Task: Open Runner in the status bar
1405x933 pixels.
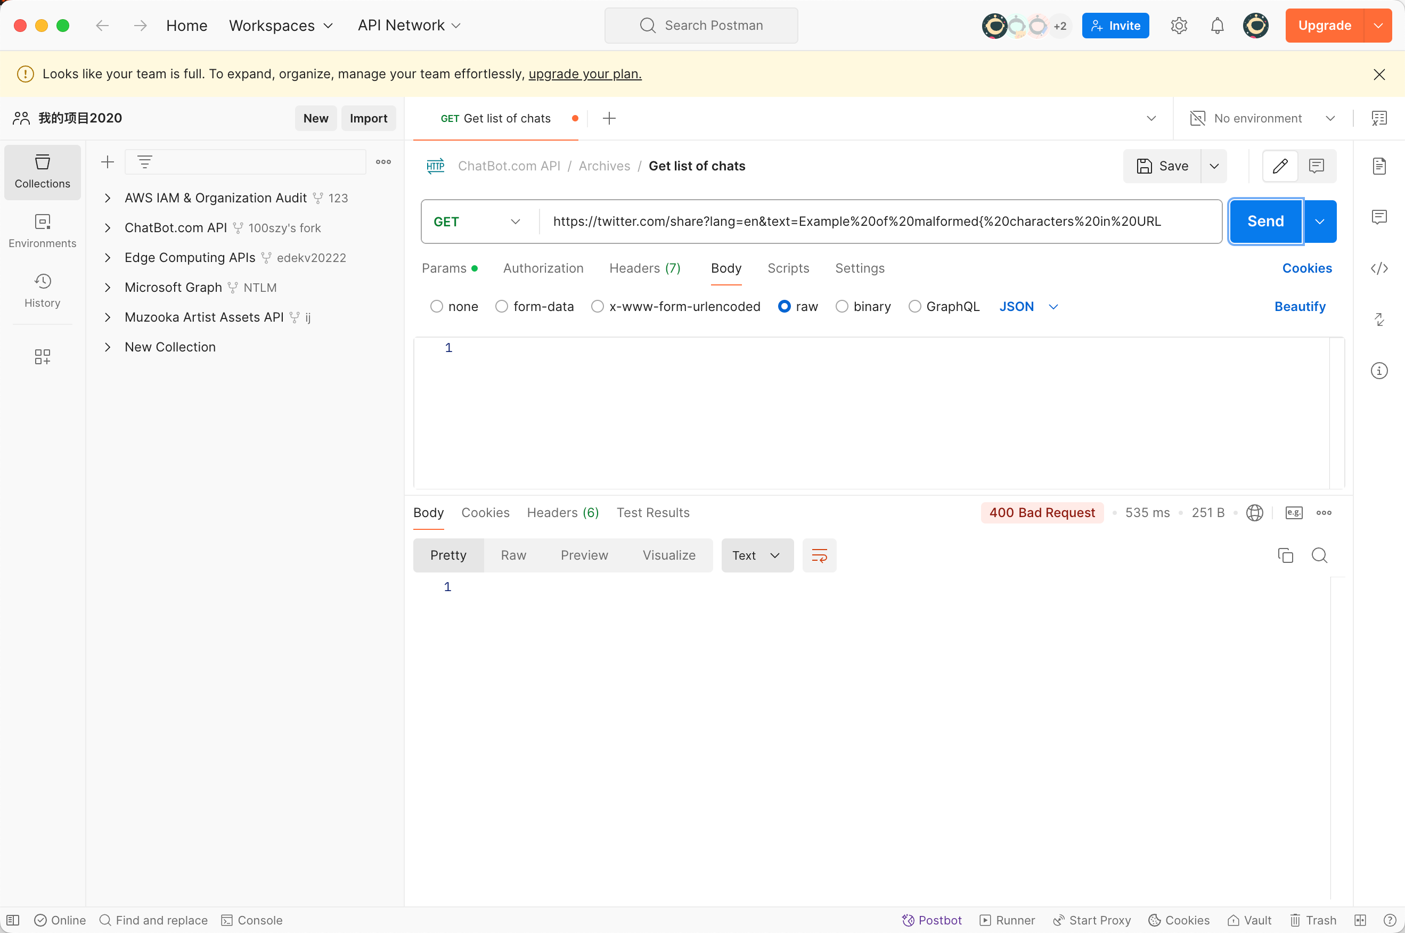Action: [1008, 921]
